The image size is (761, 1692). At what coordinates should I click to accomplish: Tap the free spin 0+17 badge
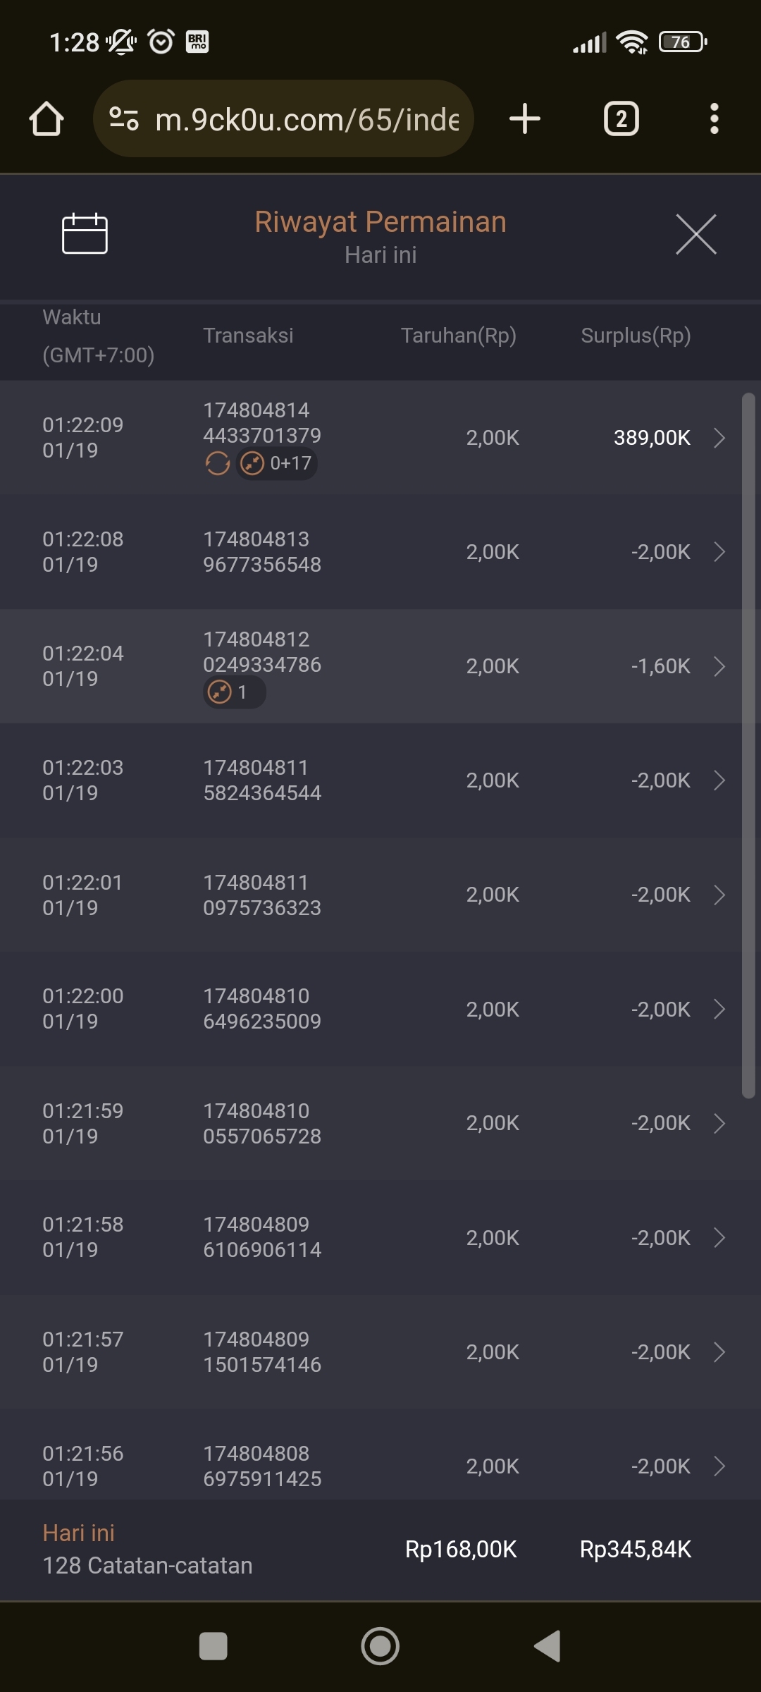(x=277, y=463)
